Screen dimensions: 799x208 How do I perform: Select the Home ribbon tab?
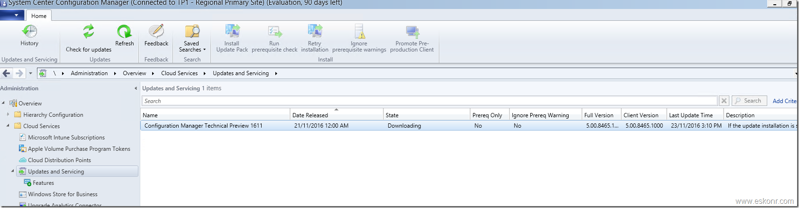pos(39,16)
